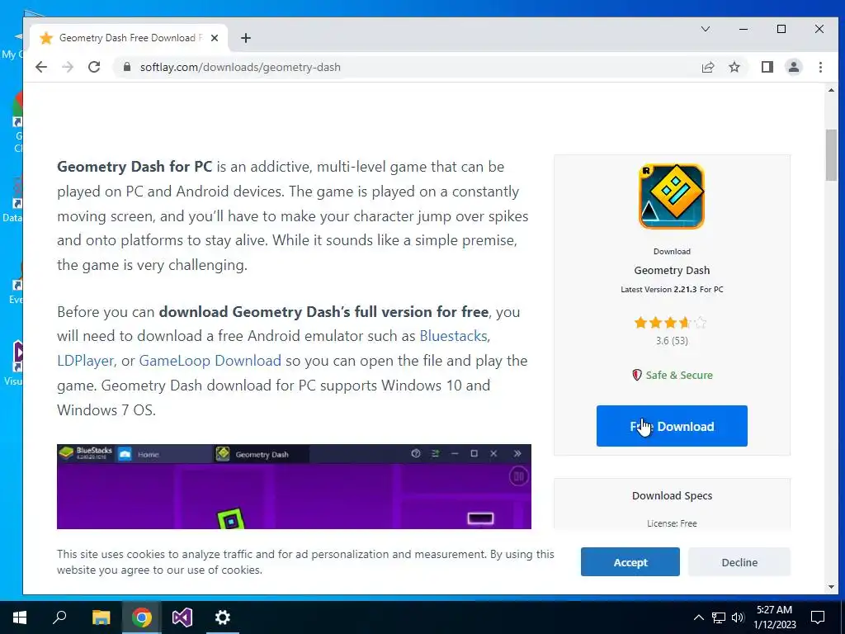Show hidden tray icons chevron
Screen dimensions: 845x634
698,617
